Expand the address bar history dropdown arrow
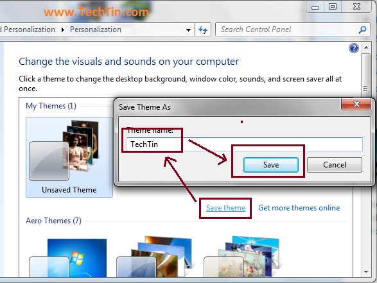The image size is (377, 283). [x=188, y=30]
